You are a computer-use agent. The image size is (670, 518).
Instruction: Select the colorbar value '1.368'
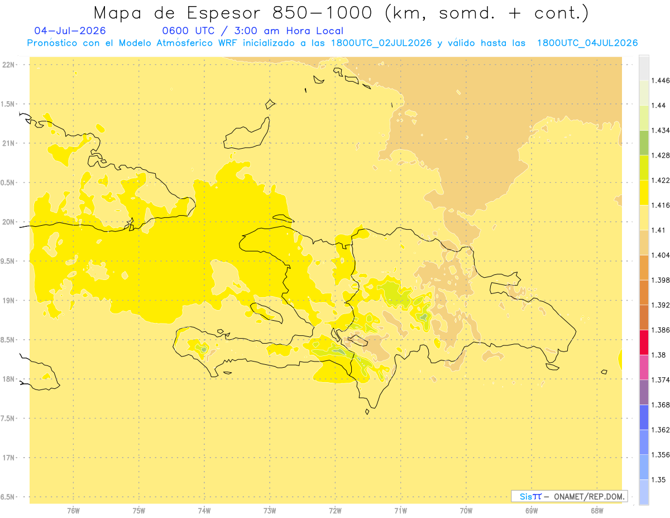[x=660, y=405]
